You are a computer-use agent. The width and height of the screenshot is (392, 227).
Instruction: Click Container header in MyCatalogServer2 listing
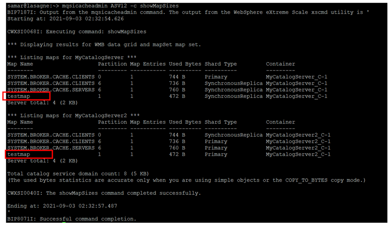click(x=281, y=122)
